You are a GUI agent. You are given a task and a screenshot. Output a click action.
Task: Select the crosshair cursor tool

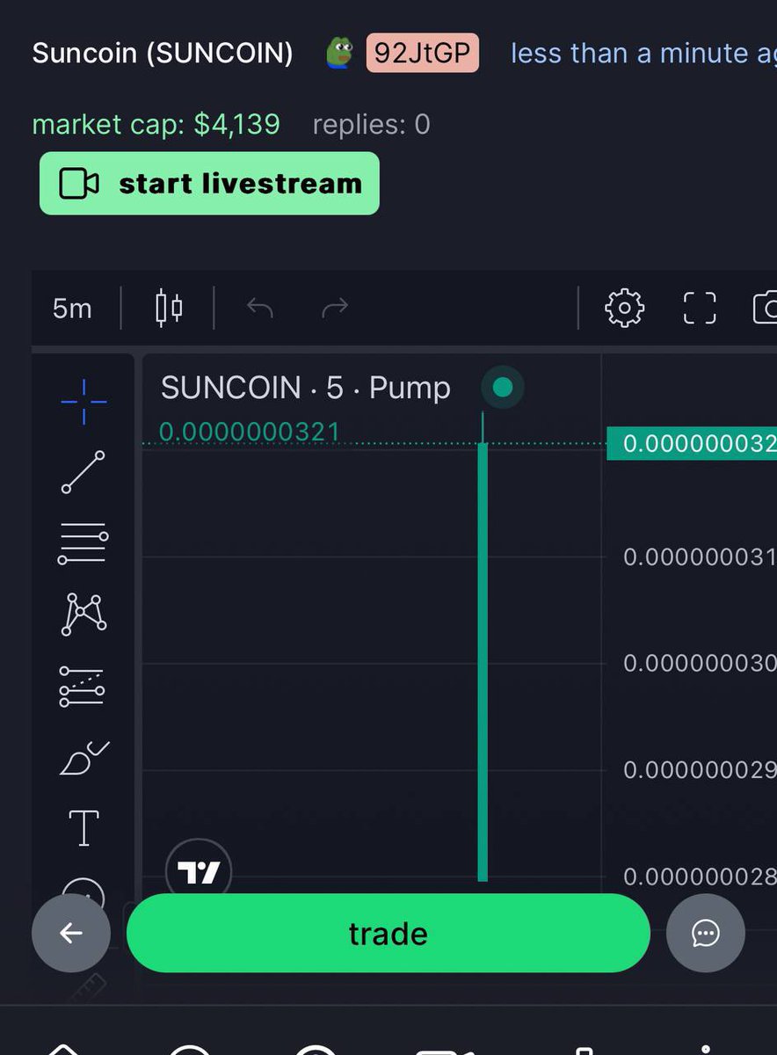tap(84, 402)
